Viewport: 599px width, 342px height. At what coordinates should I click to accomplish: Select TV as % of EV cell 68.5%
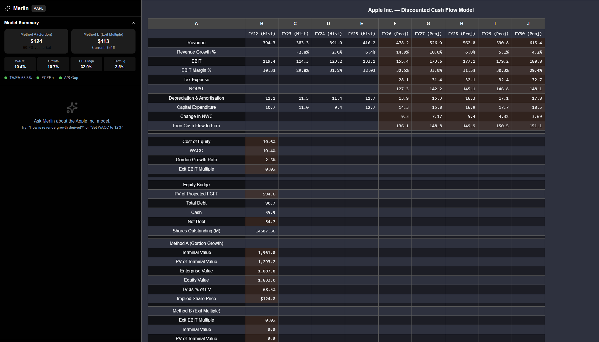(262, 290)
